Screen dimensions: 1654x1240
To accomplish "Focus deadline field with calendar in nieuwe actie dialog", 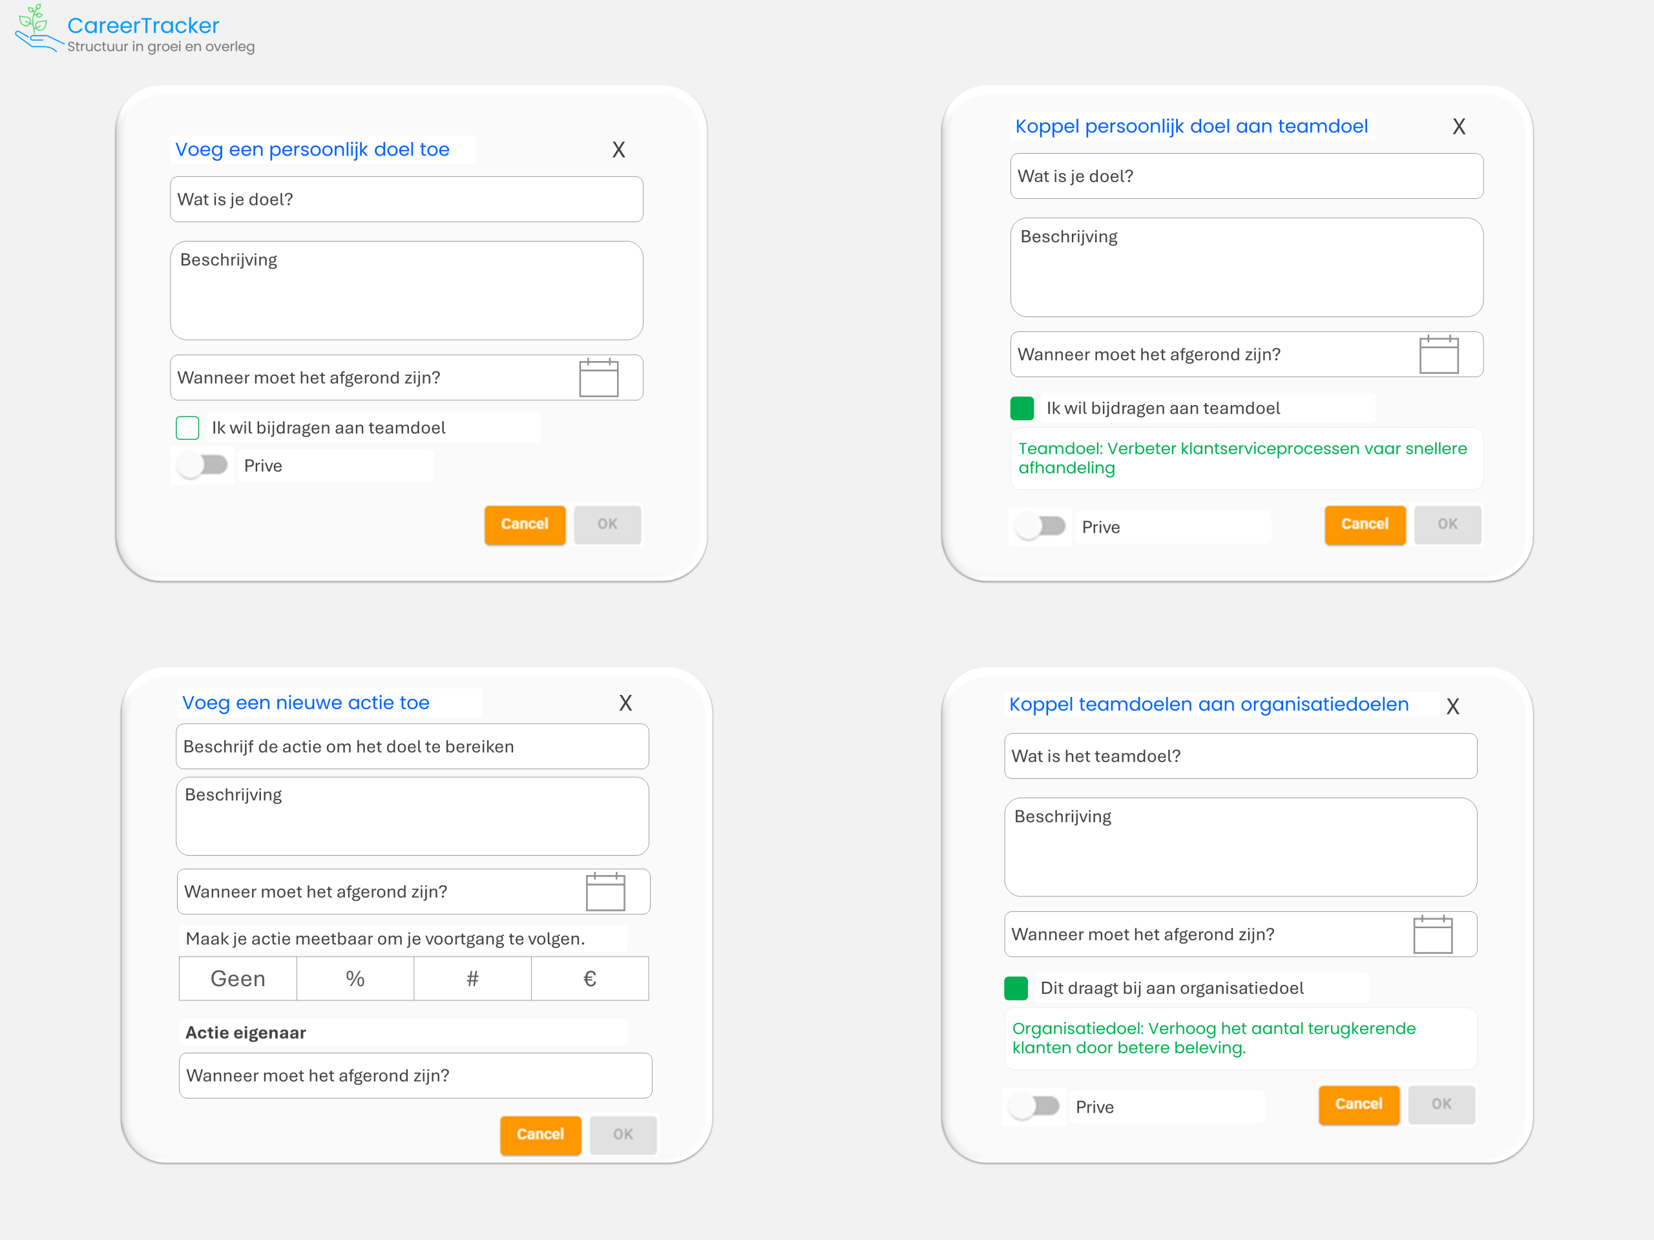I will coord(413,892).
